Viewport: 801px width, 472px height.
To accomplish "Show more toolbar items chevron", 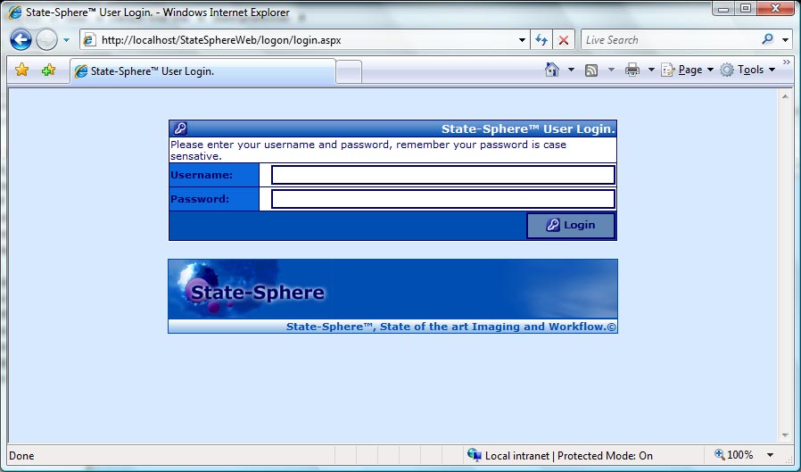I will (786, 62).
